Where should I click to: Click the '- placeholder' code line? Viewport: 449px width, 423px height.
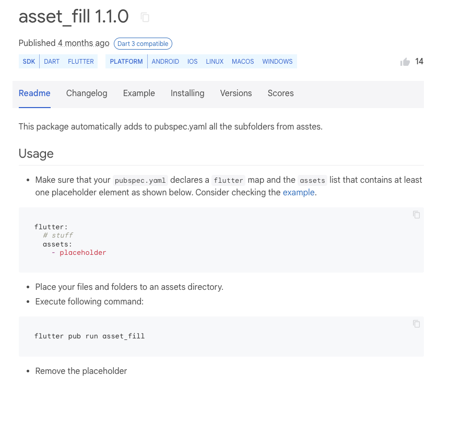(79, 253)
